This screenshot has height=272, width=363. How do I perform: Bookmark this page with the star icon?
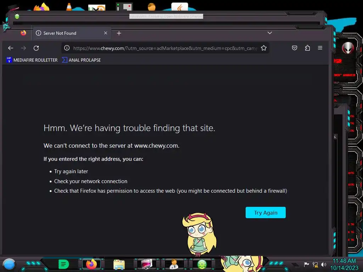pos(264,48)
